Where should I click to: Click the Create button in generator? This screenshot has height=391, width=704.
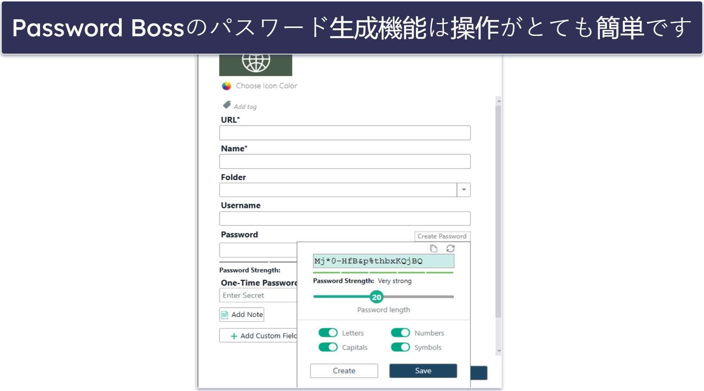[x=344, y=371]
